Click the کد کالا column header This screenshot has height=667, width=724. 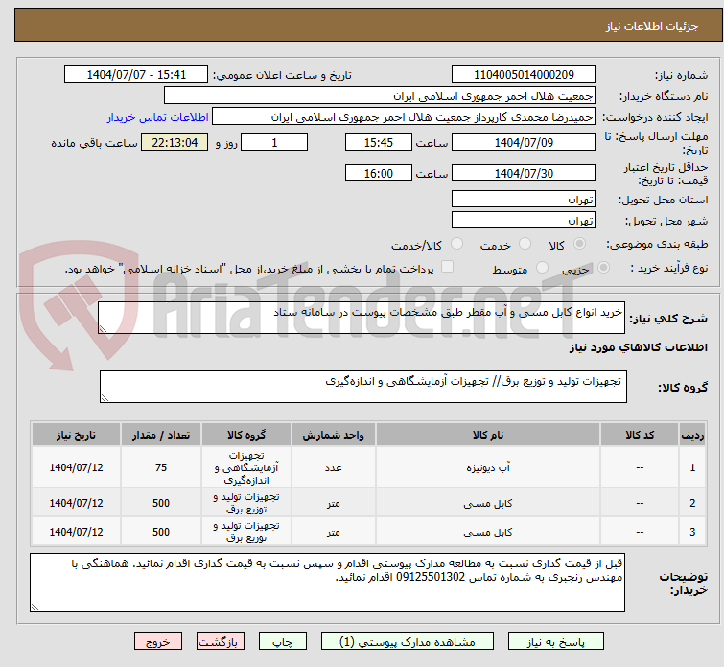[x=640, y=435]
